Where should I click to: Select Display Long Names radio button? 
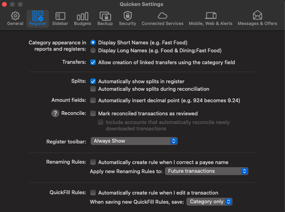click(x=93, y=50)
